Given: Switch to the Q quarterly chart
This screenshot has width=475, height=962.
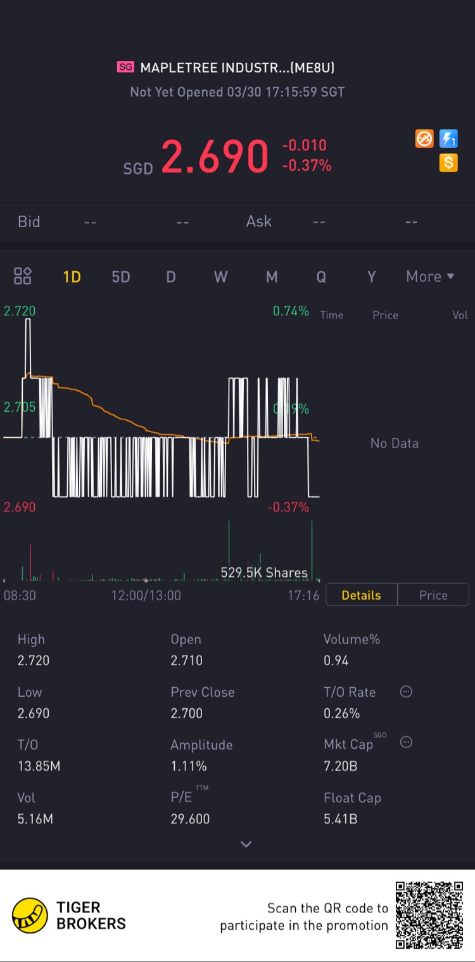Looking at the screenshot, I should click(321, 277).
